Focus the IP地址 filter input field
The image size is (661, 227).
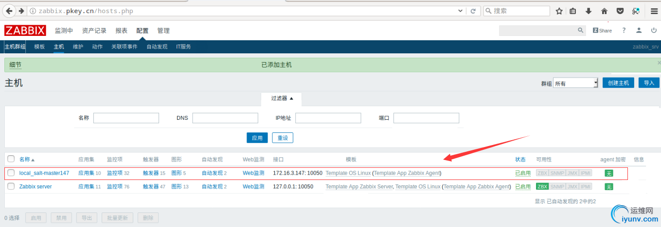pyautogui.click(x=328, y=118)
